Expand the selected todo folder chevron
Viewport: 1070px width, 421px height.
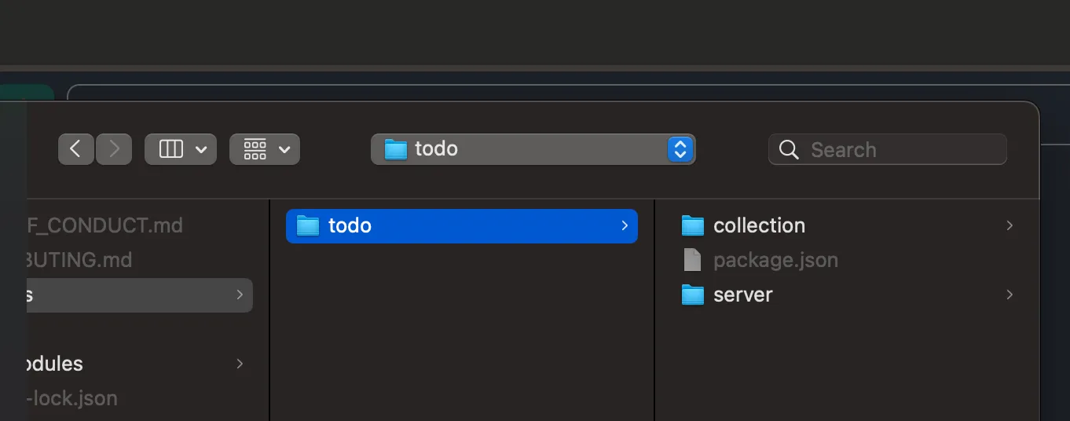625,226
